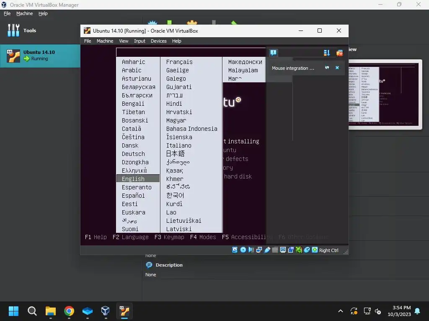Select Lietuviškai in the language list
Image resolution: width=429 pixels, height=321 pixels.
click(x=183, y=221)
